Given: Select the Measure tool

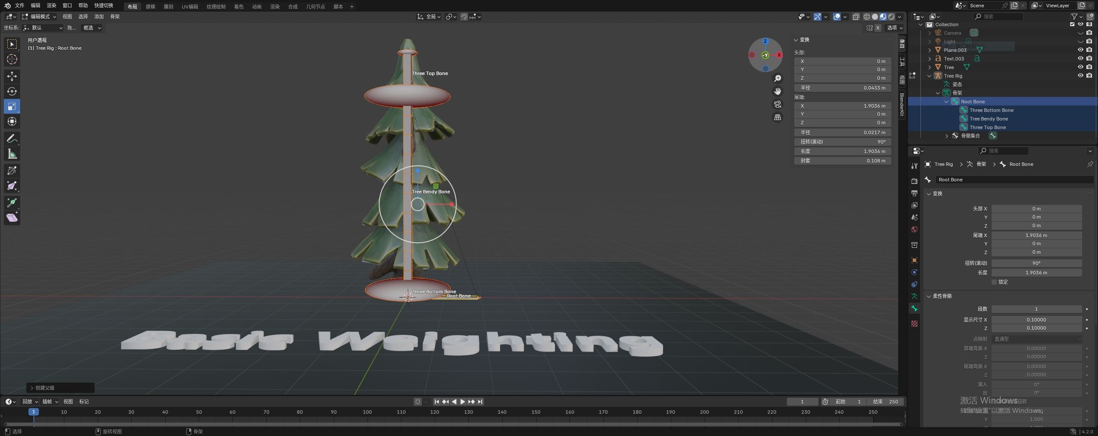Looking at the screenshot, I should 12,154.
